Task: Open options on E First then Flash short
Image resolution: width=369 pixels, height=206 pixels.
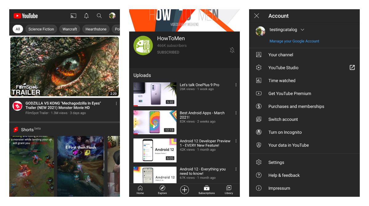Action: [x=101, y=141]
